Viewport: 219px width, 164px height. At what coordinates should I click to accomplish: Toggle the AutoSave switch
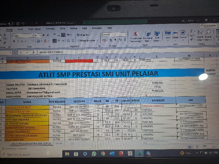[11, 24]
